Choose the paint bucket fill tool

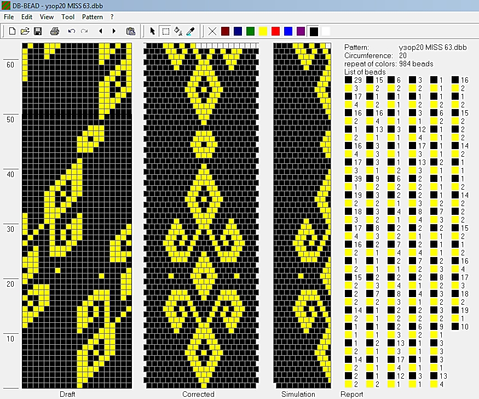(178, 31)
